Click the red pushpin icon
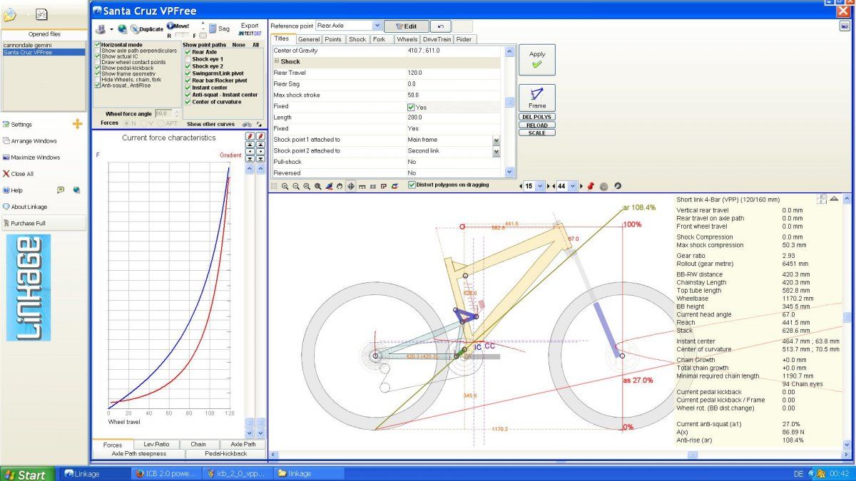Viewport: 856px width, 481px height. (x=591, y=186)
